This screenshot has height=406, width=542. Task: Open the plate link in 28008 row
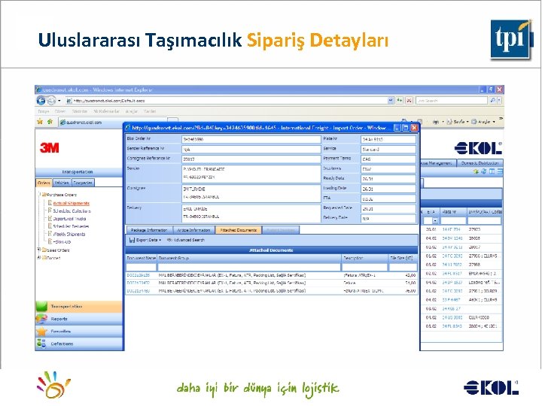coord(452,238)
